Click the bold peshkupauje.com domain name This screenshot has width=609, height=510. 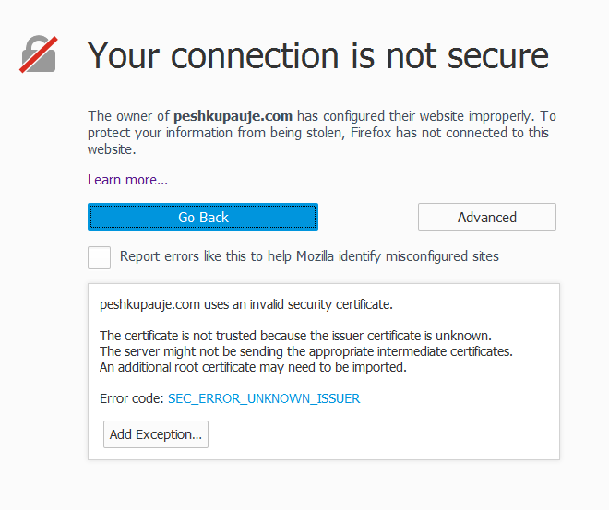tap(233, 116)
